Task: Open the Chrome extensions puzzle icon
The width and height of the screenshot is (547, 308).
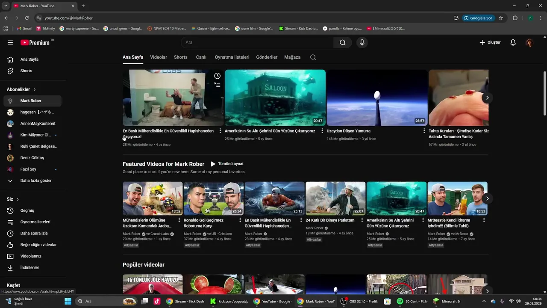Action: click(x=515, y=18)
